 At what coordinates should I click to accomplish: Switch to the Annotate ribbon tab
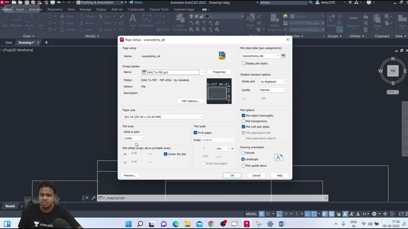coord(35,10)
